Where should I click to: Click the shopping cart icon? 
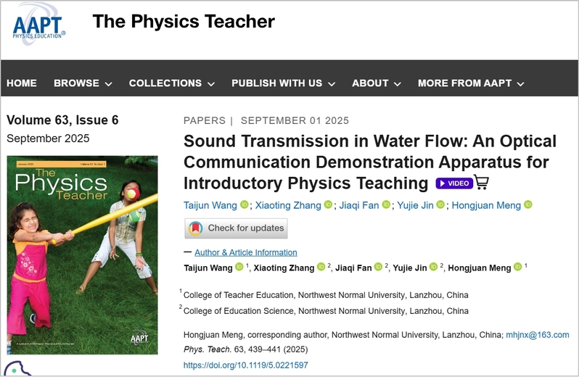[x=482, y=182]
